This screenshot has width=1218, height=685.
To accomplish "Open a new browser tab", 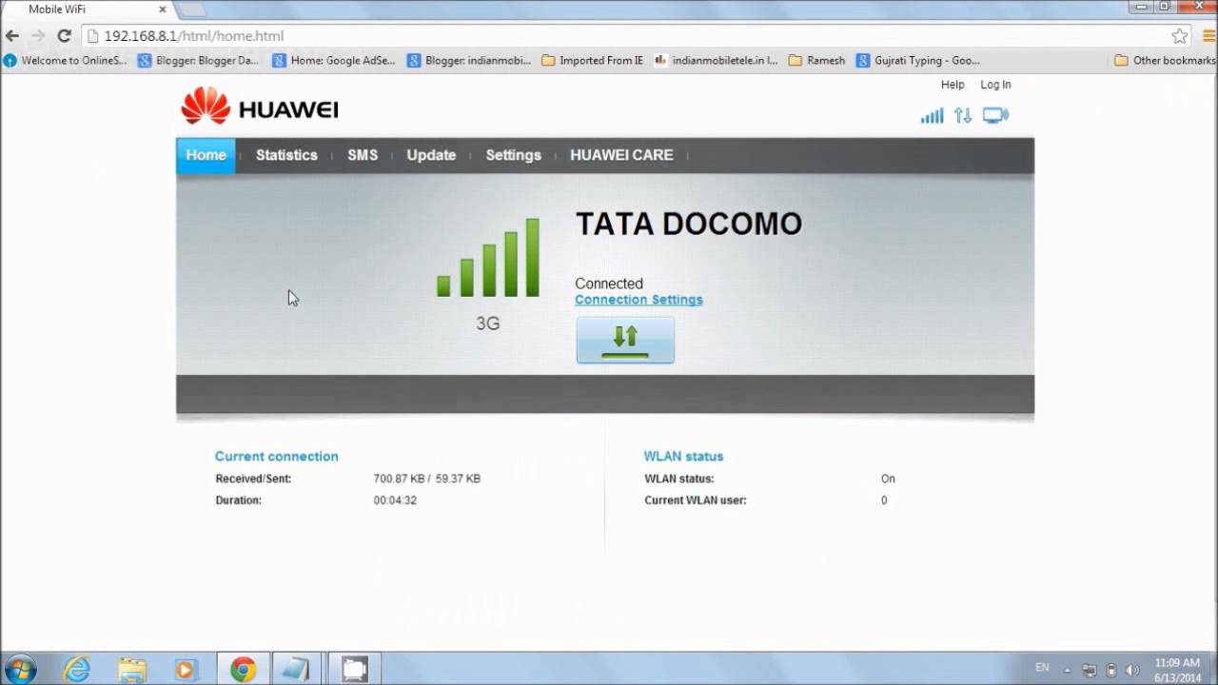I will click(190, 10).
